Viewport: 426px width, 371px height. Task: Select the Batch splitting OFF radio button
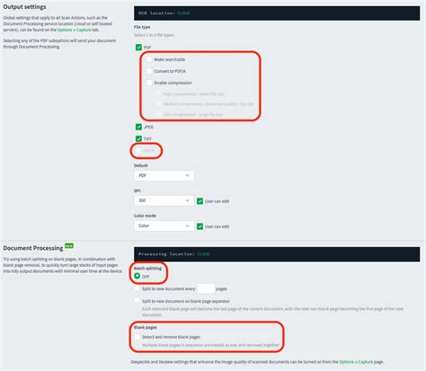pos(138,276)
